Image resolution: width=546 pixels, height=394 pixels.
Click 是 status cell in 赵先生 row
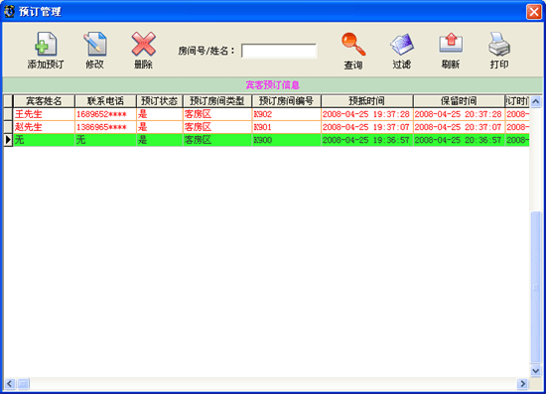(x=160, y=127)
